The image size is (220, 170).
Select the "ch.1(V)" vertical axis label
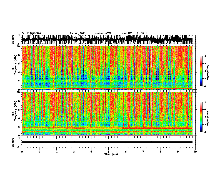pos(13,39)
